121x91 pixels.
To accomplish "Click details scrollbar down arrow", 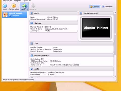I will point(115,77).
